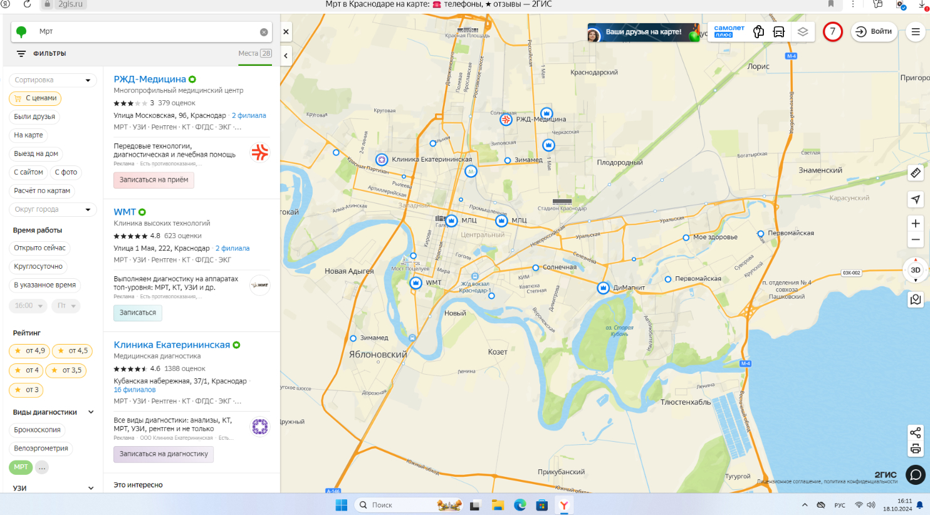Click the my location arrow icon
The image size is (930, 515).
916,199
